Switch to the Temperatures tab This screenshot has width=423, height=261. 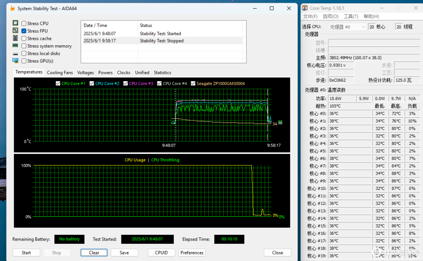click(x=29, y=72)
